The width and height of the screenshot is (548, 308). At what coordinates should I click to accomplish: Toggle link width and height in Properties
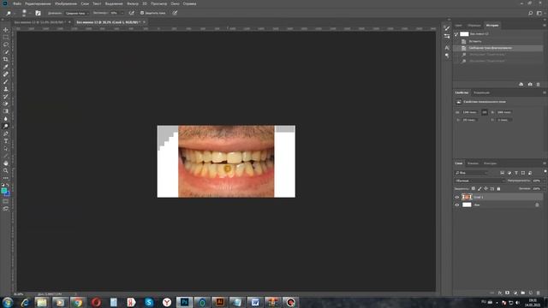[x=484, y=112]
